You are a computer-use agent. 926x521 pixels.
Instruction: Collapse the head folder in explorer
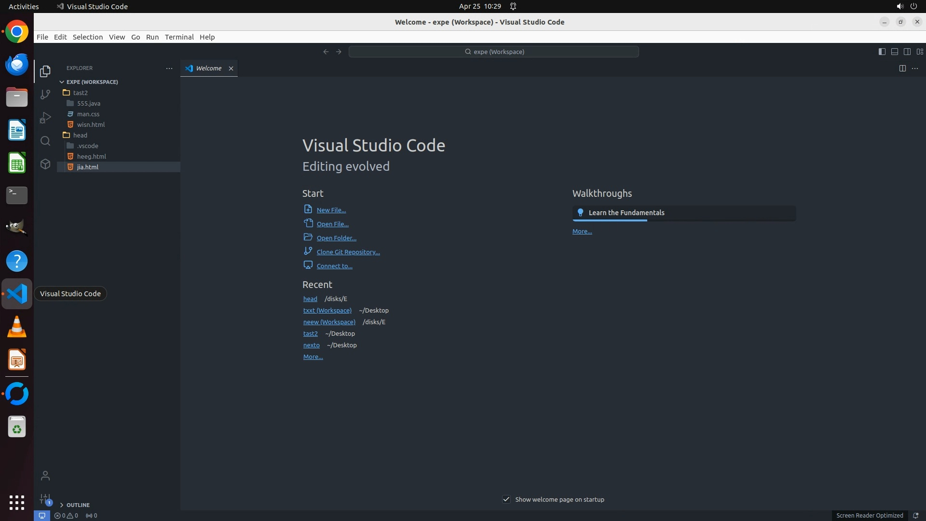80,135
